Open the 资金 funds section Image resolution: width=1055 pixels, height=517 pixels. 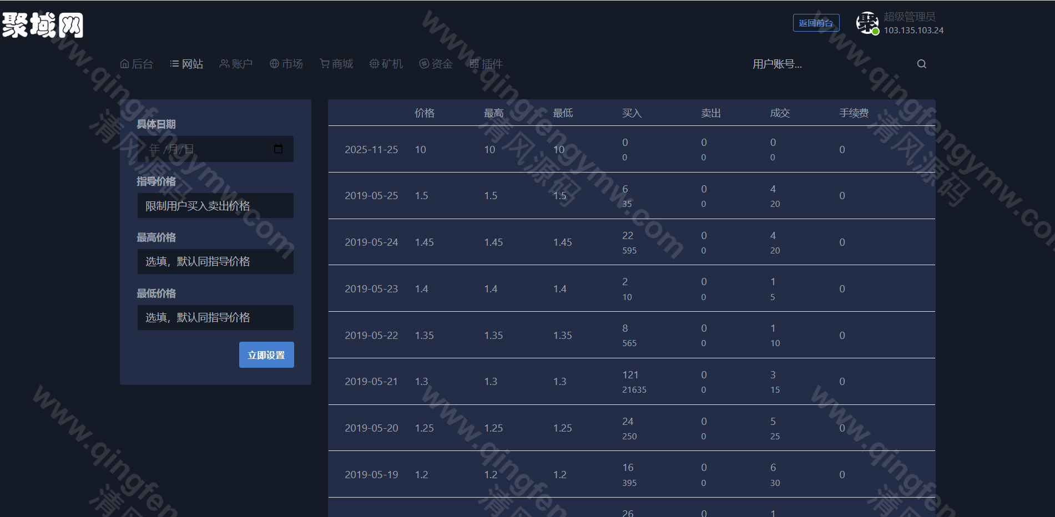coord(436,63)
